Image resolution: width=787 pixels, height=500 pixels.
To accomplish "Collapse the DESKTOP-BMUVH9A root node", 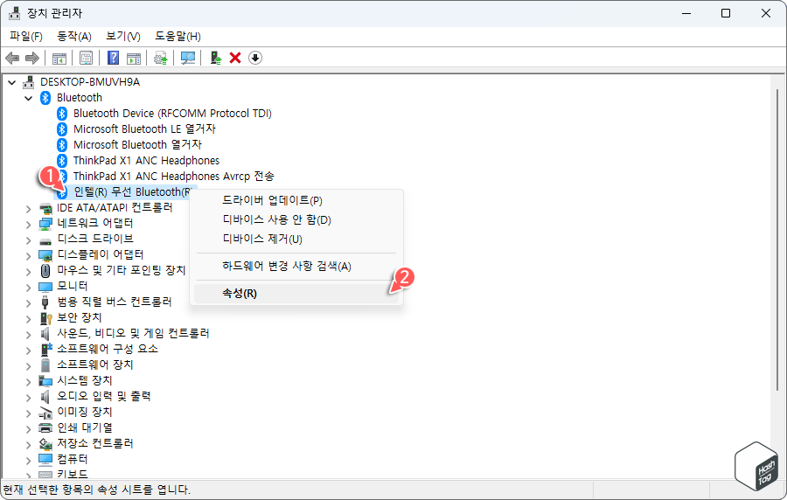I will pyautogui.click(x=12, y=82).
